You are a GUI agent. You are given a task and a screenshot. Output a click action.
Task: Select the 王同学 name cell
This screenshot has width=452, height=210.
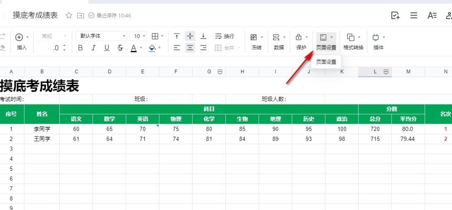pyautogui.click(x=42, y=139)
